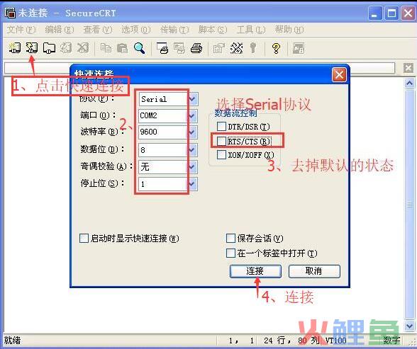Close the Quick Connect dialog
Screen dimensions: 417x349
pyautogui.click(x=339, y=74)
